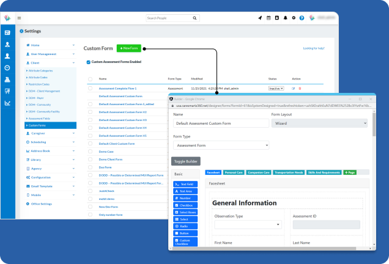Expand the User Management menu section
This screenshot has width=389, height=264.
[51, 54]
